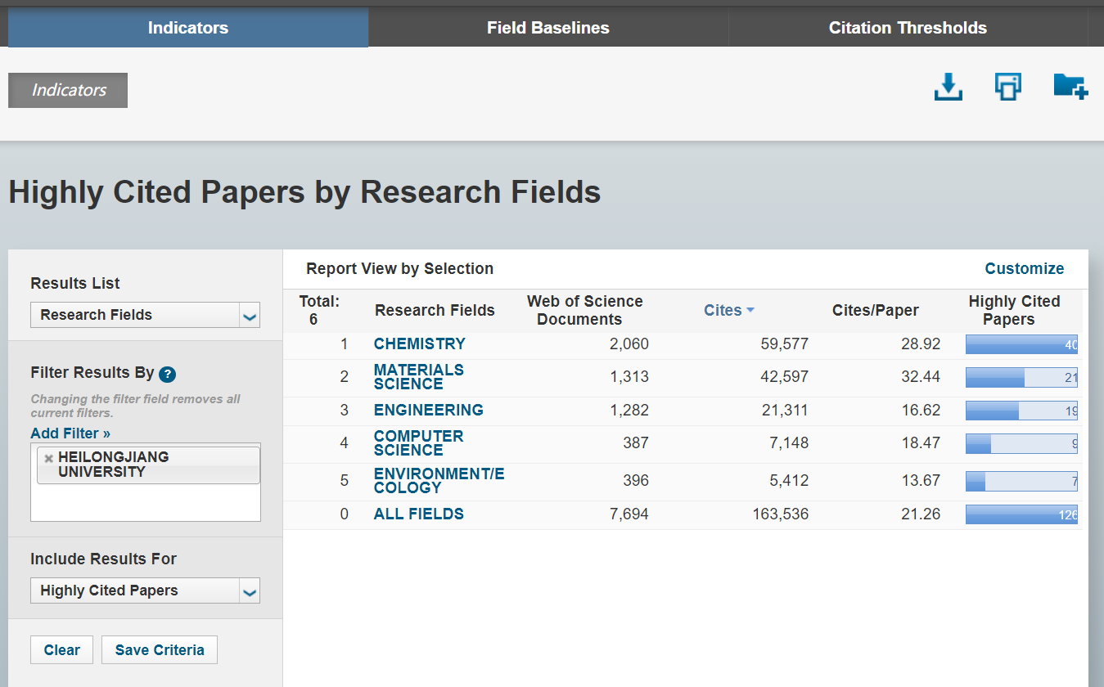Click Chemistry highly cited papers bar
The height and width of the screenshot is (687, 1104).
(x=1021, y=344)
